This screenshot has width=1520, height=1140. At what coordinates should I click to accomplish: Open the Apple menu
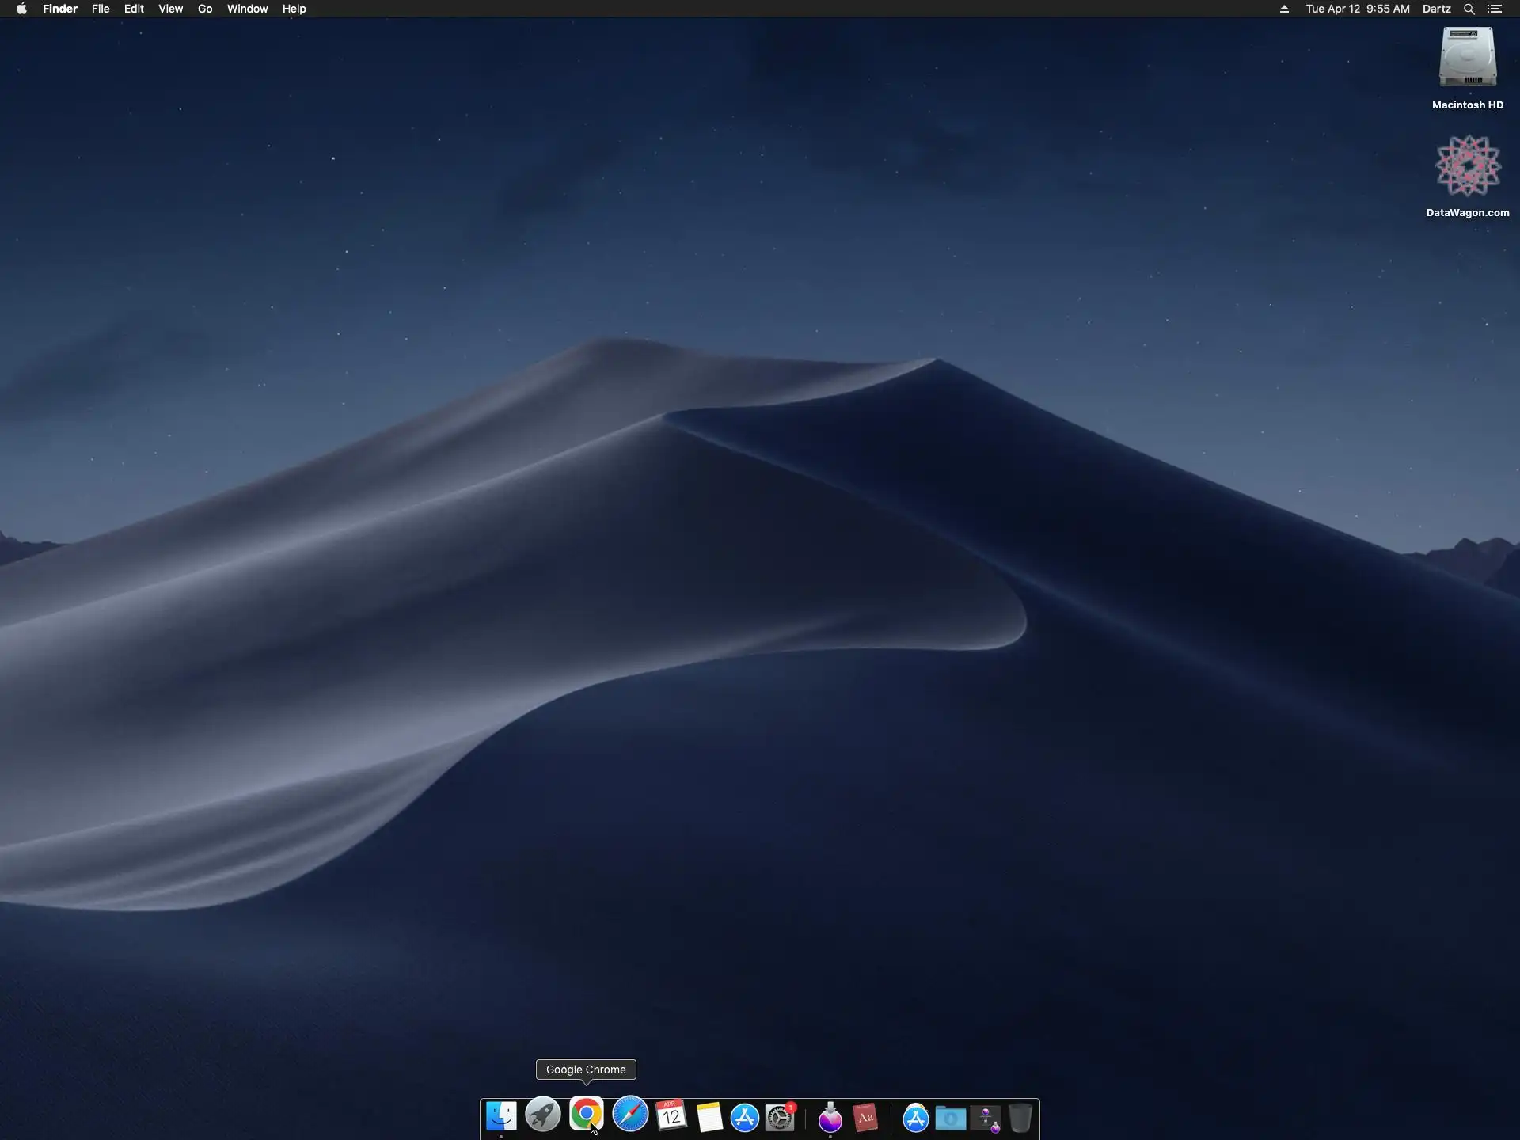21,9
